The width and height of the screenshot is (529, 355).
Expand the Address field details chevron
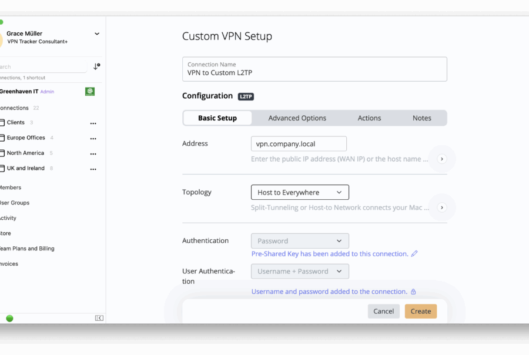click(x=441, y=159)
